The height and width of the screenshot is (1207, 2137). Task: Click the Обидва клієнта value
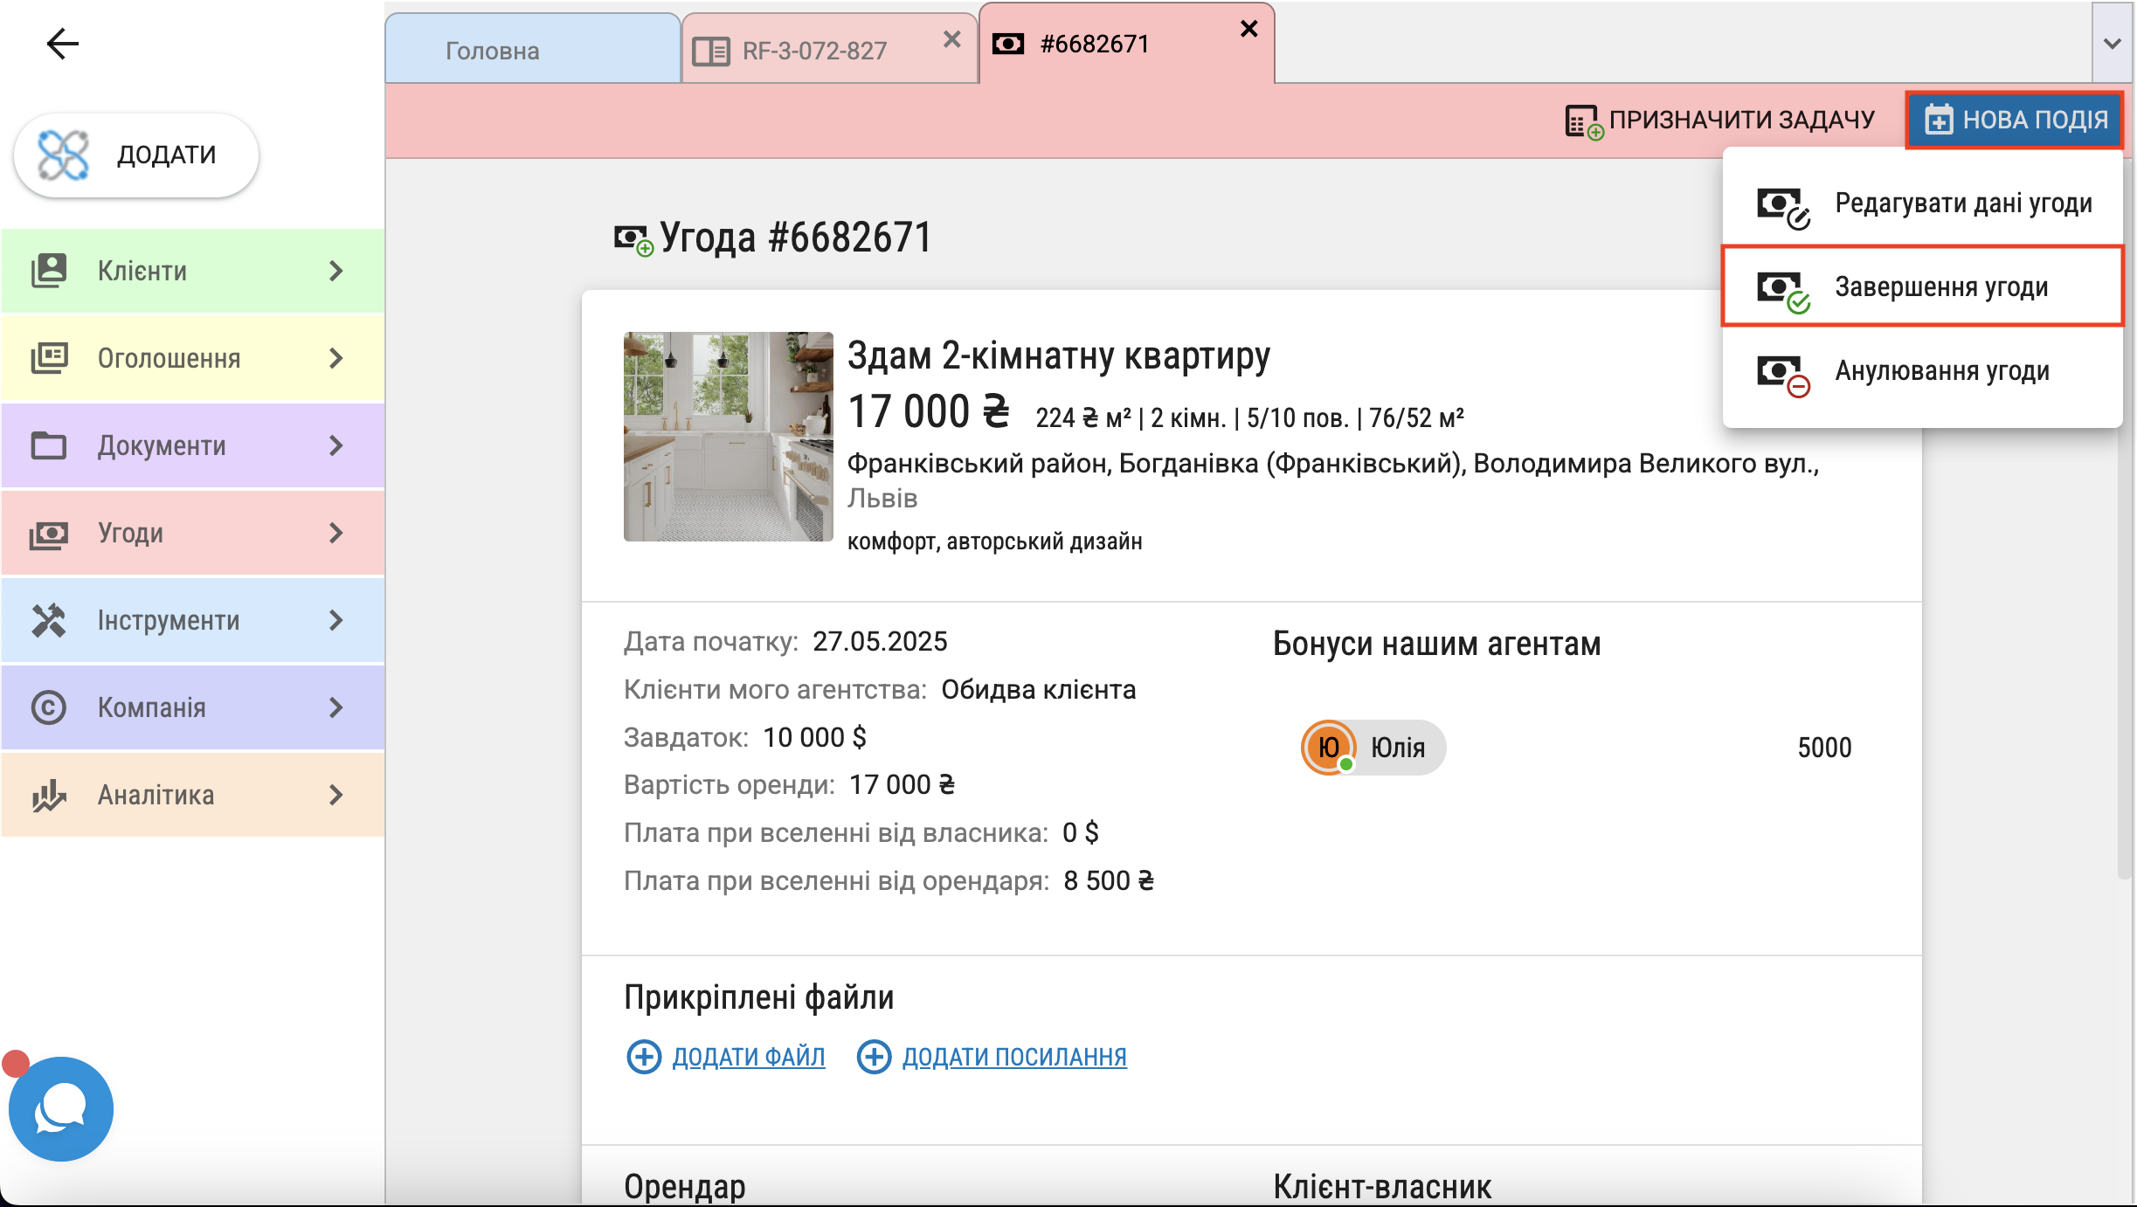1038,689
